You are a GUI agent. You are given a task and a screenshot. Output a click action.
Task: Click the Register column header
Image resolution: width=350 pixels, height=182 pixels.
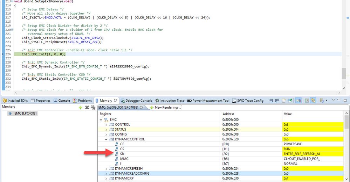[x=159, y=114]
